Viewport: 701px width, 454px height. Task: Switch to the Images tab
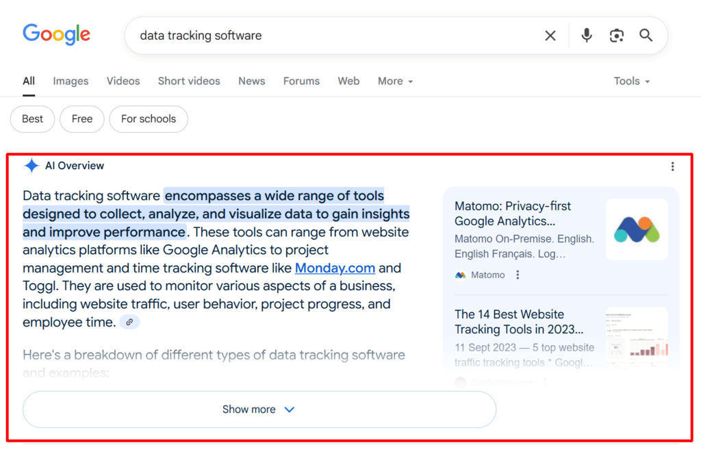pos(71,81)
